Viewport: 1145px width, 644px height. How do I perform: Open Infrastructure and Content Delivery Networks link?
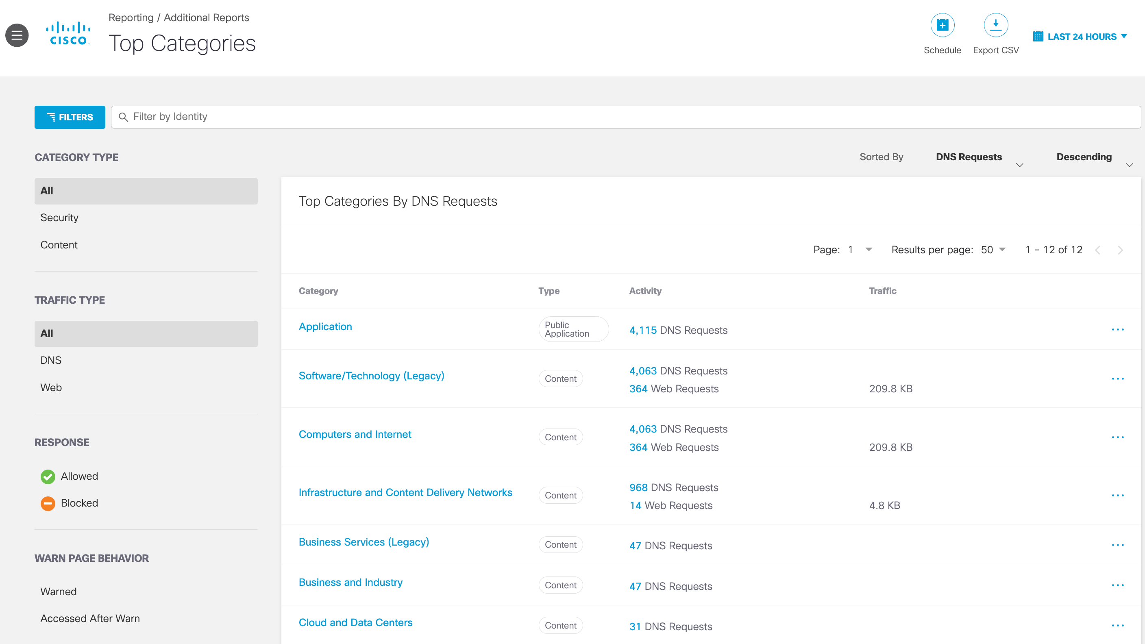pyautogui.click(x=405, y=492)
